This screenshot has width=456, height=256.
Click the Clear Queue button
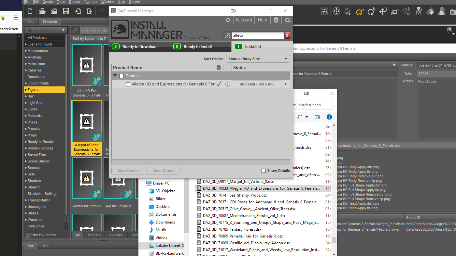click(x=164, y=171)
